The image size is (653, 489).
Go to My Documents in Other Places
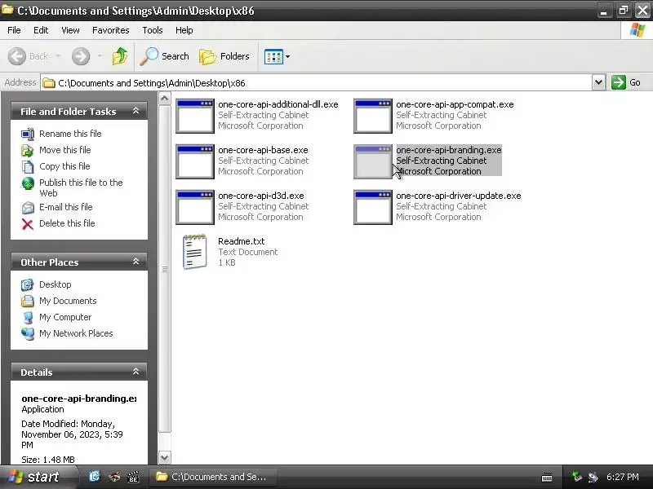pos(68,301)
